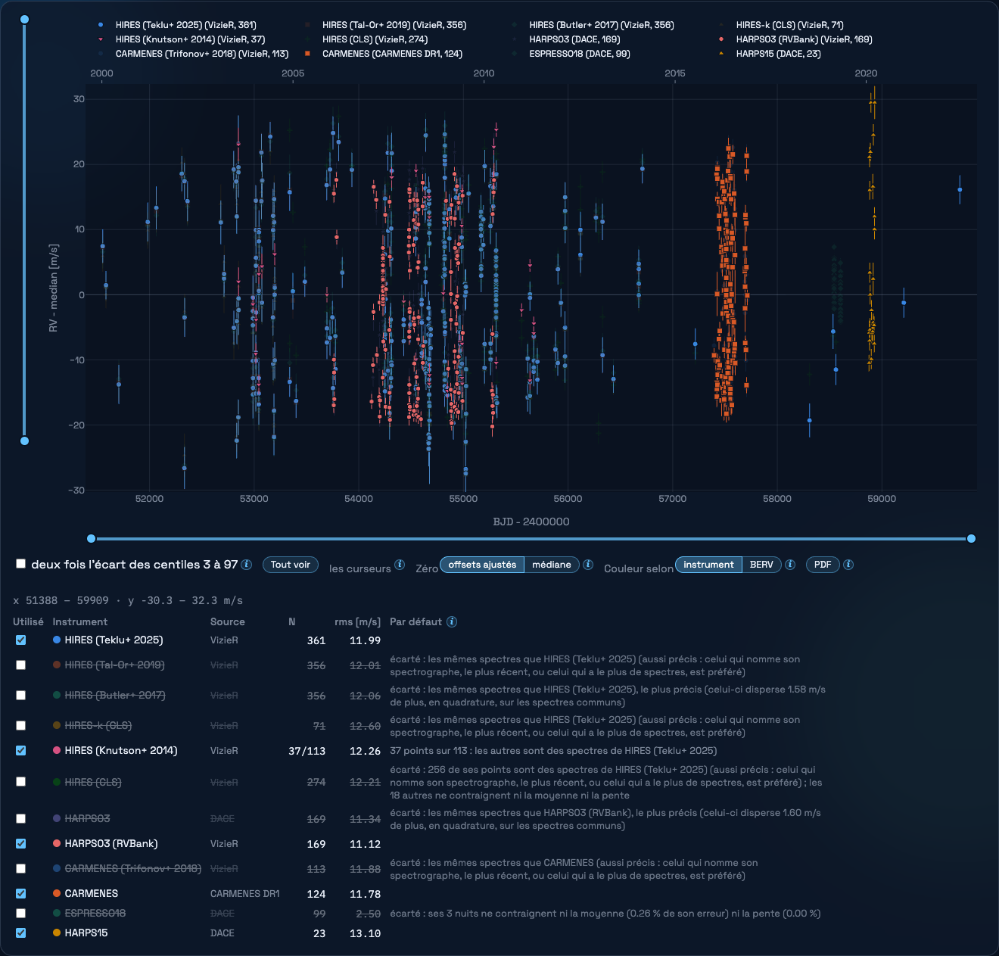Screen dimensions: 999x956
Task: Open info icon next to PDF button
Action: pyautogui.click(x=848, y=565)
